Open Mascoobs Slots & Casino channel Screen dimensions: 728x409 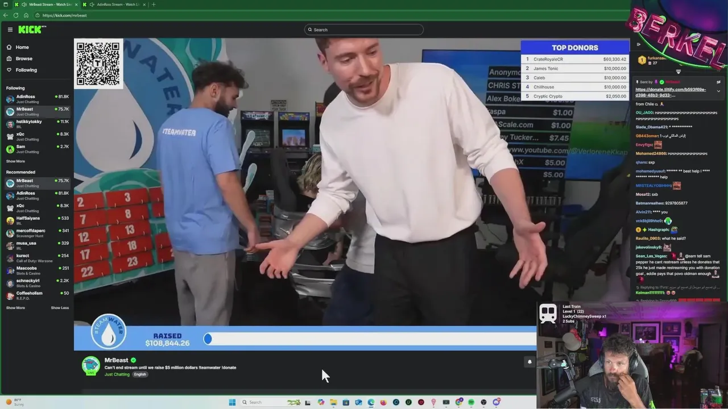click(x=37, y=270)
